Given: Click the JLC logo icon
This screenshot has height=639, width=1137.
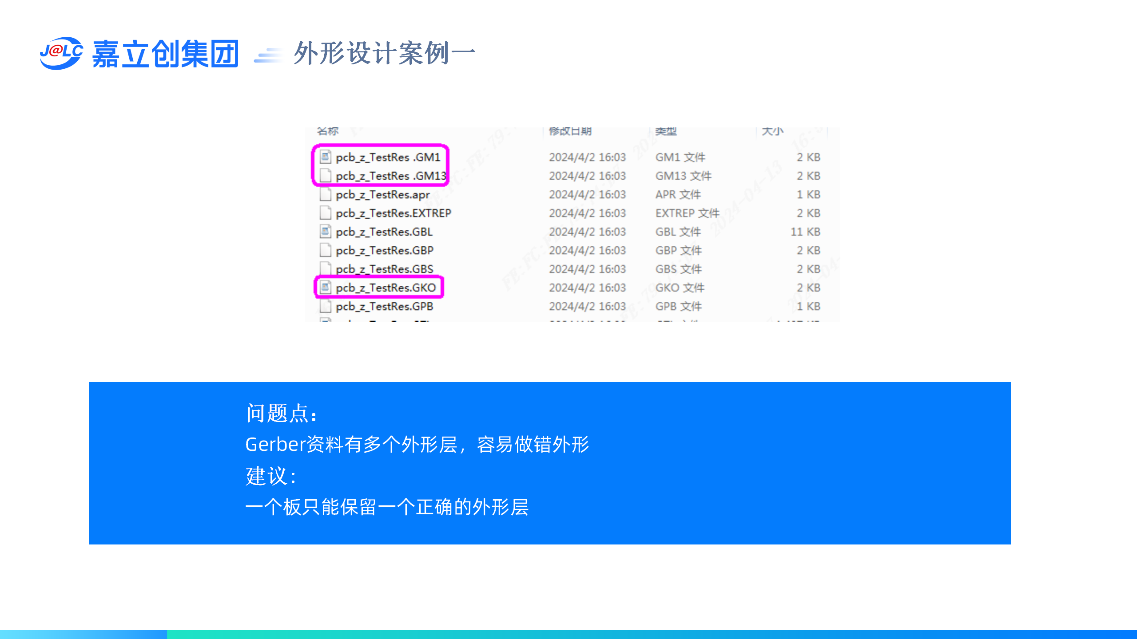Looking at the screenshot, I should 61,53.
